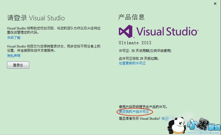The image size is (221, 135).
Task: Click 使用产品密钥授予此产品的许可 text
Action: (143, 107)
